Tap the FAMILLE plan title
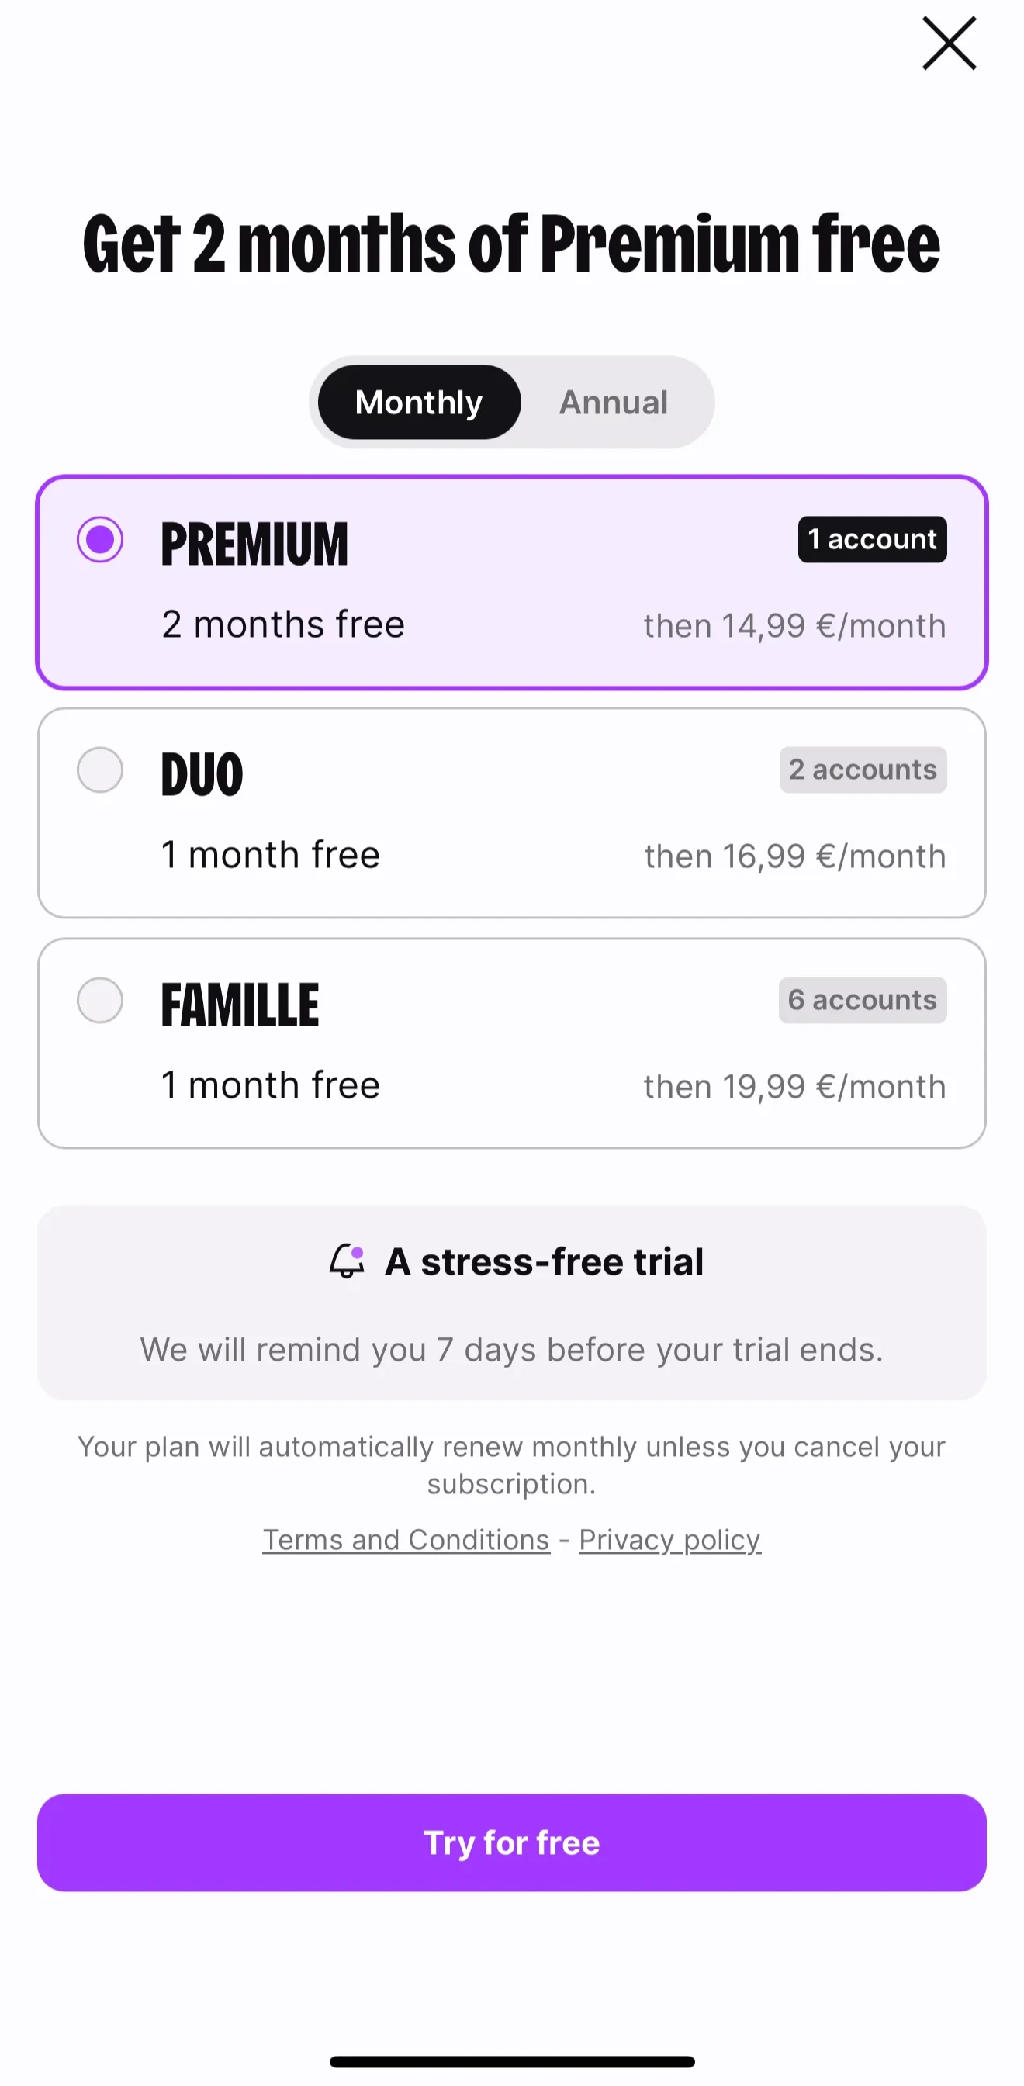 [x=240, y=1005]
